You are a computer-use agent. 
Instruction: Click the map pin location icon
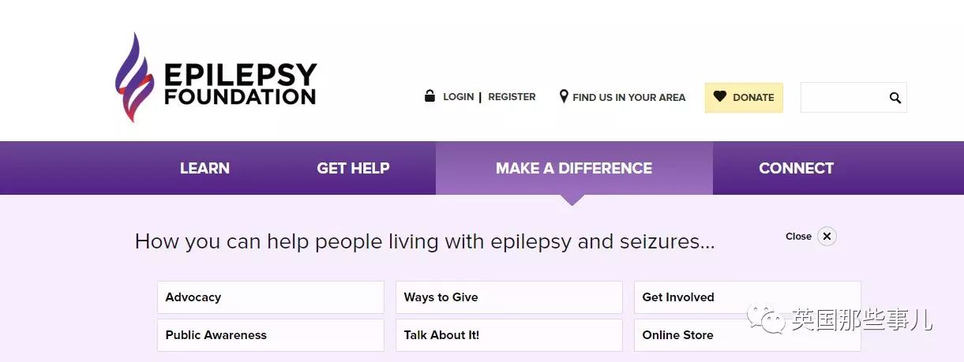(x=564, y=96)
